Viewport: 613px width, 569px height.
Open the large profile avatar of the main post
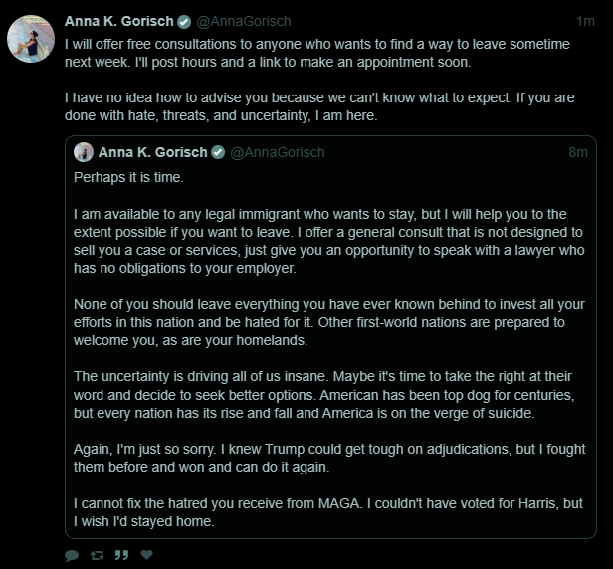(x=31, y=40)
